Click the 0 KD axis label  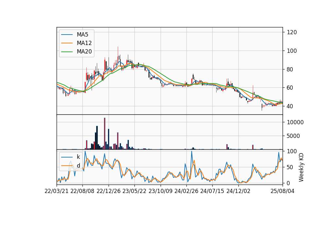tap(288, 183)
